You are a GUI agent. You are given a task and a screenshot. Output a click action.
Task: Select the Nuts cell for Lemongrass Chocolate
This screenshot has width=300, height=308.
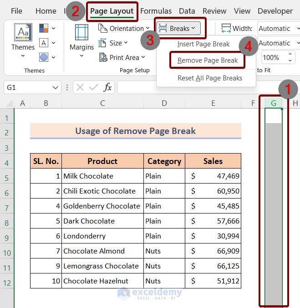[164, 266]
